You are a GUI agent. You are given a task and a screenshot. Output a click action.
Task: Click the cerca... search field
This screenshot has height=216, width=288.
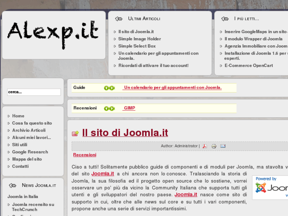(x=34, y=92)
